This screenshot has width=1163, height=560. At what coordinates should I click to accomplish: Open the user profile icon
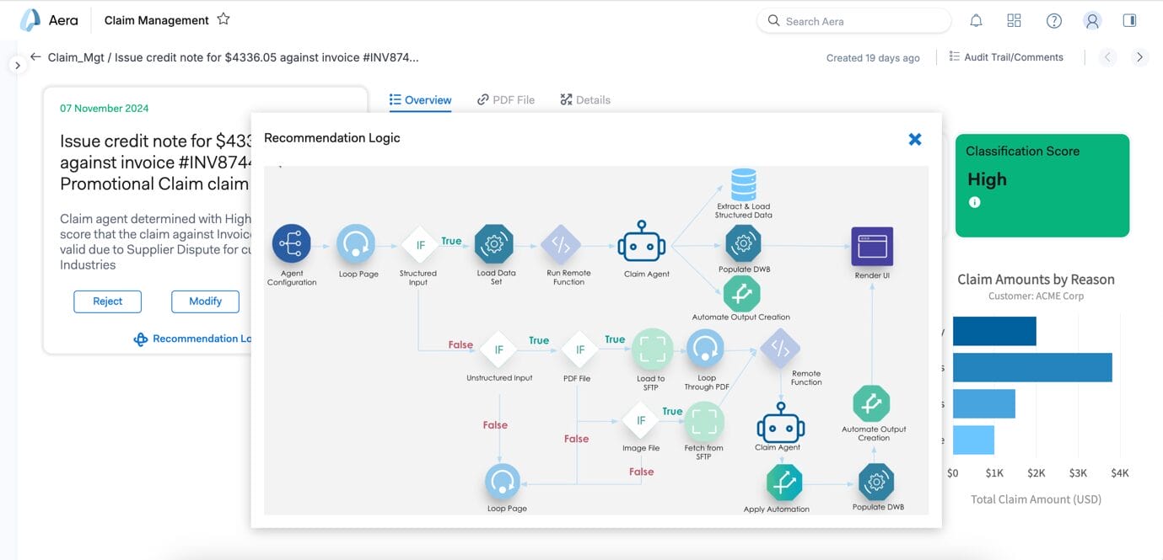1092,21
